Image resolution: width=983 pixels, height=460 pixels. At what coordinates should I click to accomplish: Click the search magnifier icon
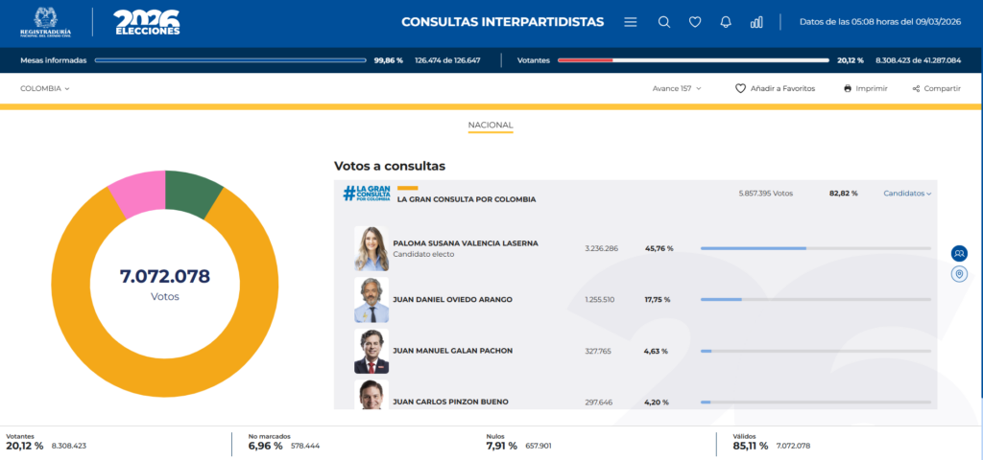(x=664, y=22)
